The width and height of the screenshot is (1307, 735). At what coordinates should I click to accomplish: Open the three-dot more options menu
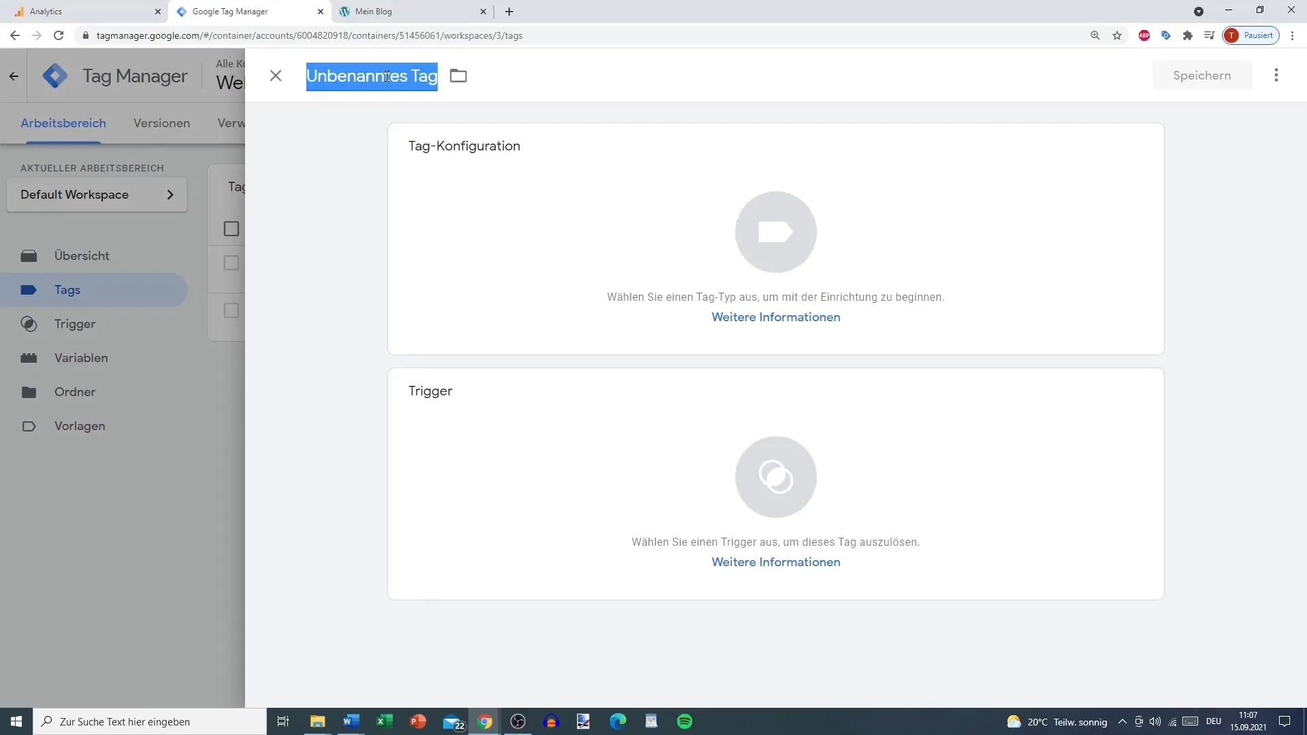pyautogui.click(x=1276, y=76)
